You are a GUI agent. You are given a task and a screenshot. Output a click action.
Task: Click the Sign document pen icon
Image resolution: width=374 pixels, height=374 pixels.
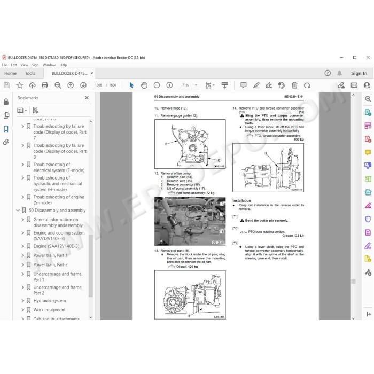(269, 85)
